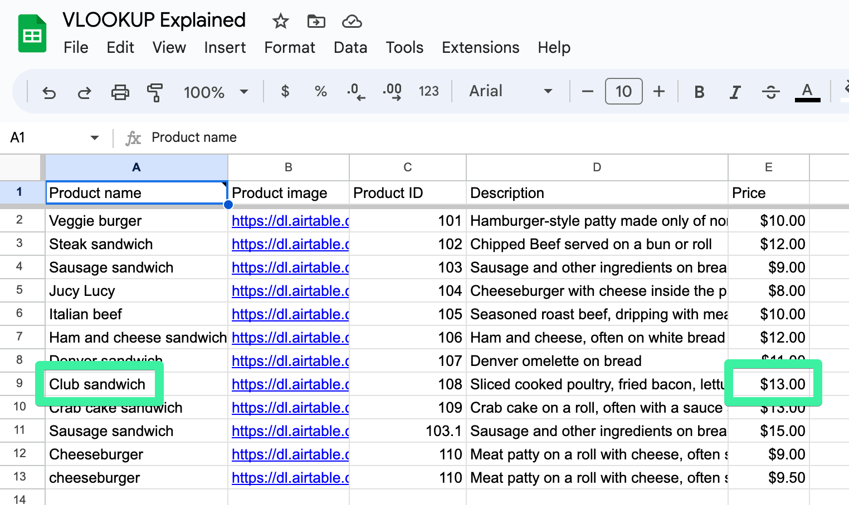The height and width of the screenshot is (505, 849).
Task: Format selection as currency
Action: tap(285, 92)
